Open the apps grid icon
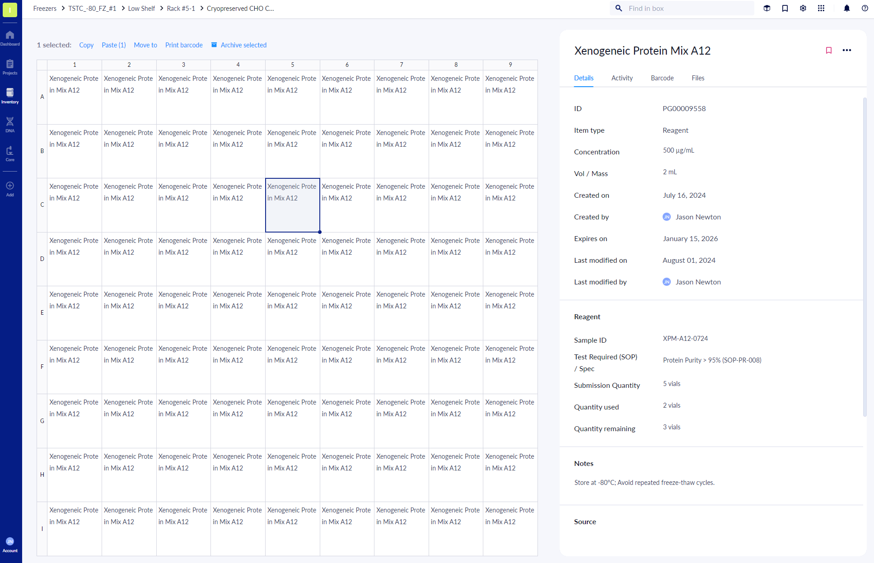 tap(822, 8)
